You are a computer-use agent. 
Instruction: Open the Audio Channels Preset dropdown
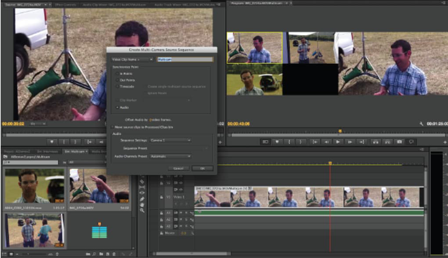[170, 156]
